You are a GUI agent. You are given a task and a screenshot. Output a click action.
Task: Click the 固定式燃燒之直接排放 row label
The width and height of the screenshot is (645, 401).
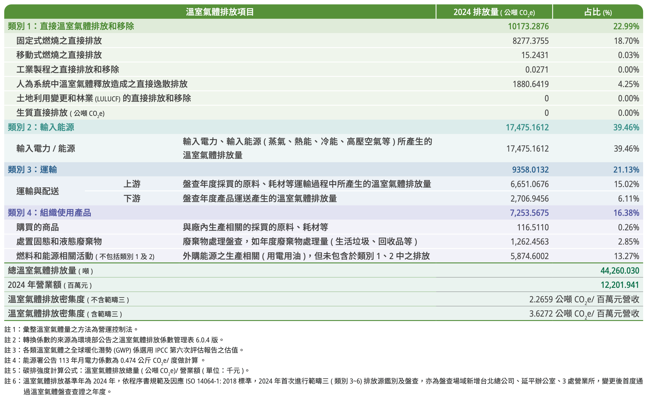click(59, 41)
